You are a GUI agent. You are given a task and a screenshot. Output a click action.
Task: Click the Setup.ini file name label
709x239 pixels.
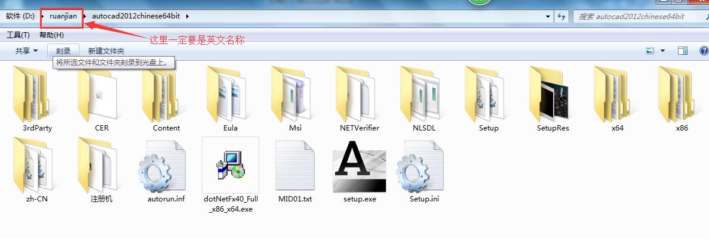tap(424, 198)
